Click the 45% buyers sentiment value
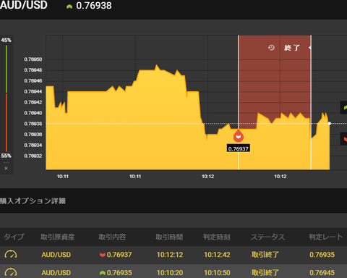This screenshot has width=347, height=278. [x=6, y=40]
